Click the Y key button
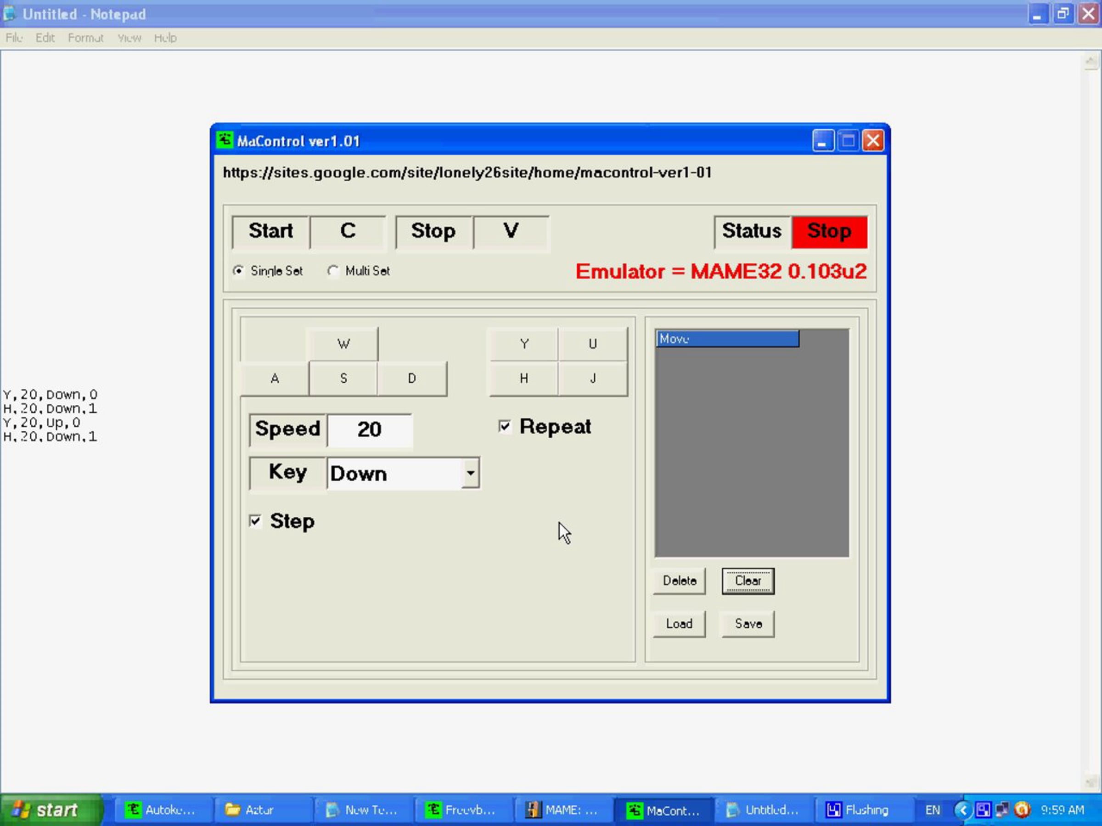This screenshot has width=1102, height=826. pyautogui.click(x=524, y=344)
